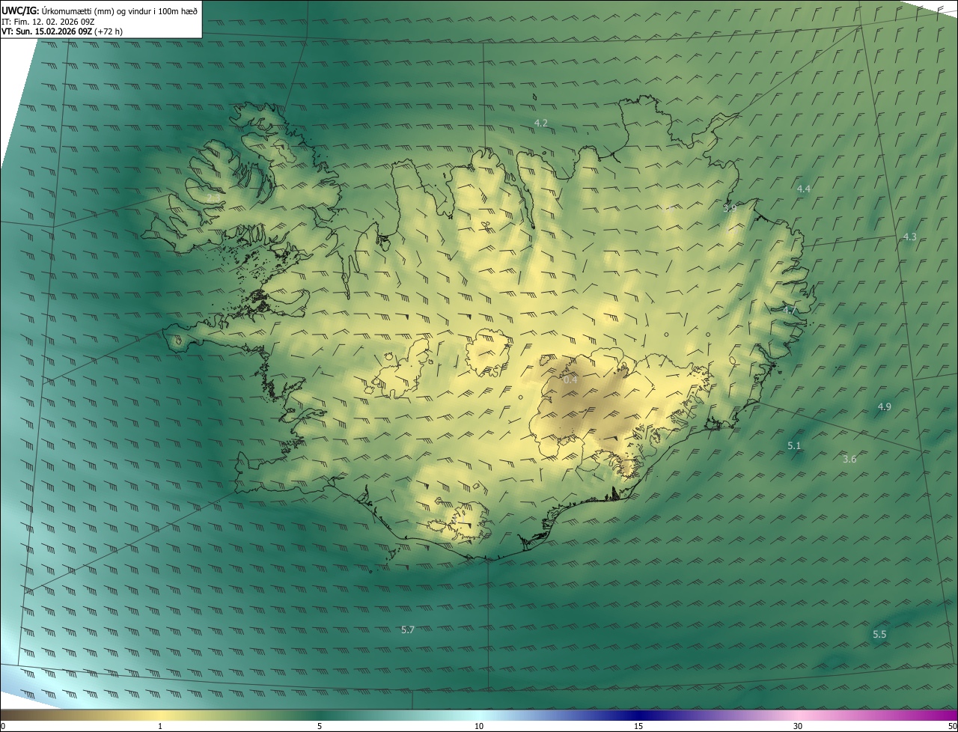
Task: Click the initial time line 'IT: Fim. 12. 02. 2026 09Z'
Action: click(x=46, y=22)
